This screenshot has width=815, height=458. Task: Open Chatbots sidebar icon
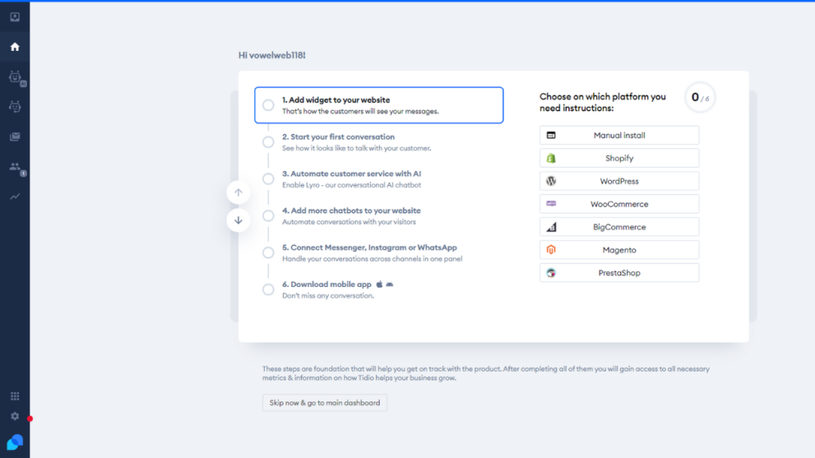14,107
